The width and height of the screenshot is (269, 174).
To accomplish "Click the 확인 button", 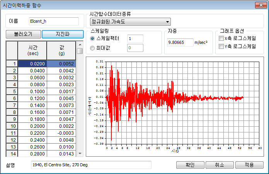I will click(x=190, y=165).
